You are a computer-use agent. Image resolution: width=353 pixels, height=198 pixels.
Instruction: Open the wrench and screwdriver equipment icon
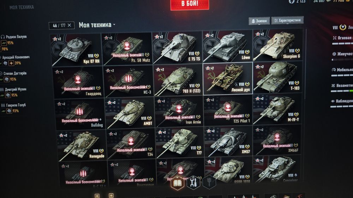(193, 183)
